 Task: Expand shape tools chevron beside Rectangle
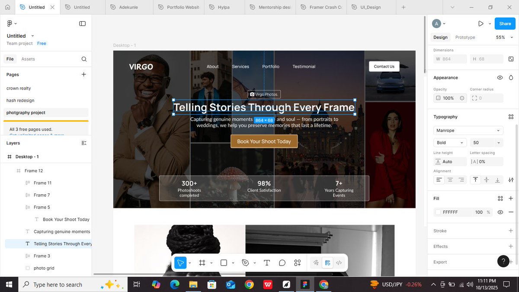[233, 263]
